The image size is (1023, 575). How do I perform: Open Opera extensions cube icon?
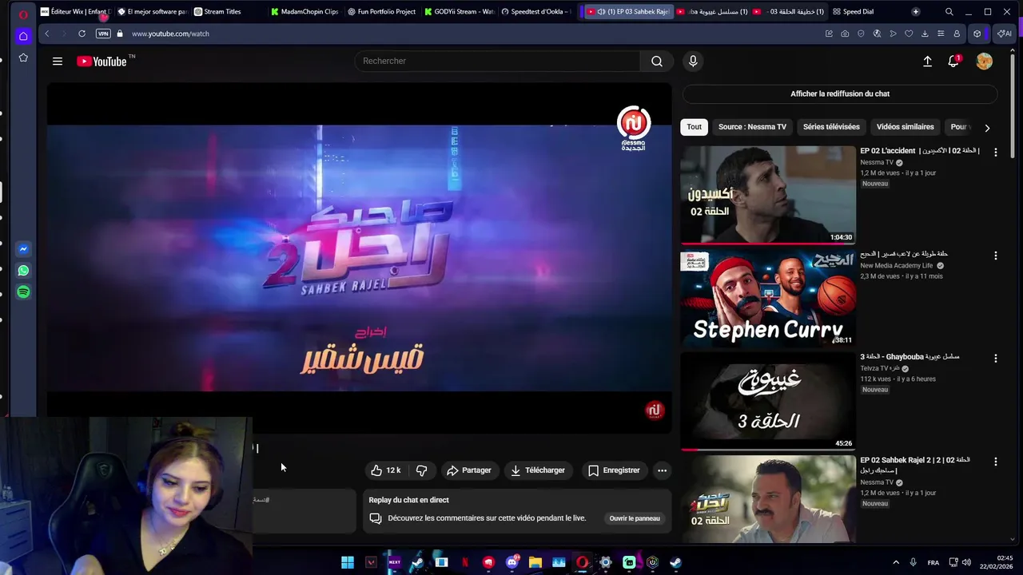pos(977,34)
